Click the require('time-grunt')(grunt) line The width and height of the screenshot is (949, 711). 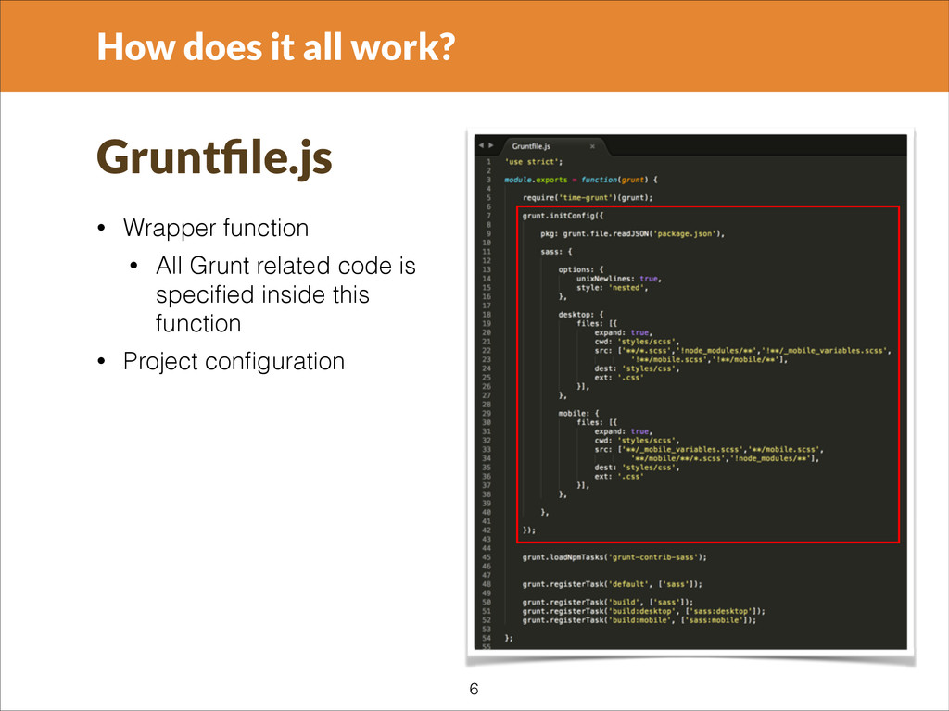click(x=588, y=198)
